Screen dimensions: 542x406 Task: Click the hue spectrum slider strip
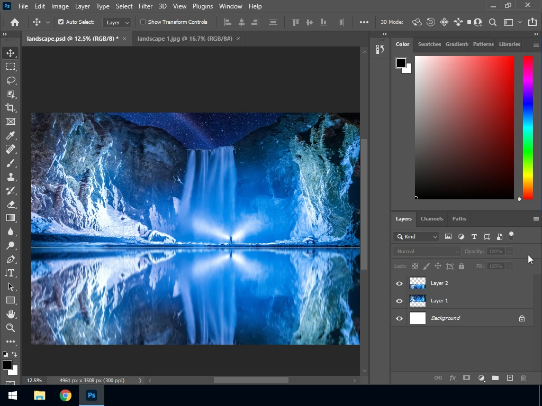(528, 127)
